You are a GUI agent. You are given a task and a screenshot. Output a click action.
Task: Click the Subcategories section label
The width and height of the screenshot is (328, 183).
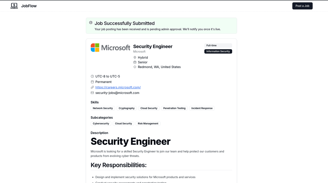click(x=102, y=117)
